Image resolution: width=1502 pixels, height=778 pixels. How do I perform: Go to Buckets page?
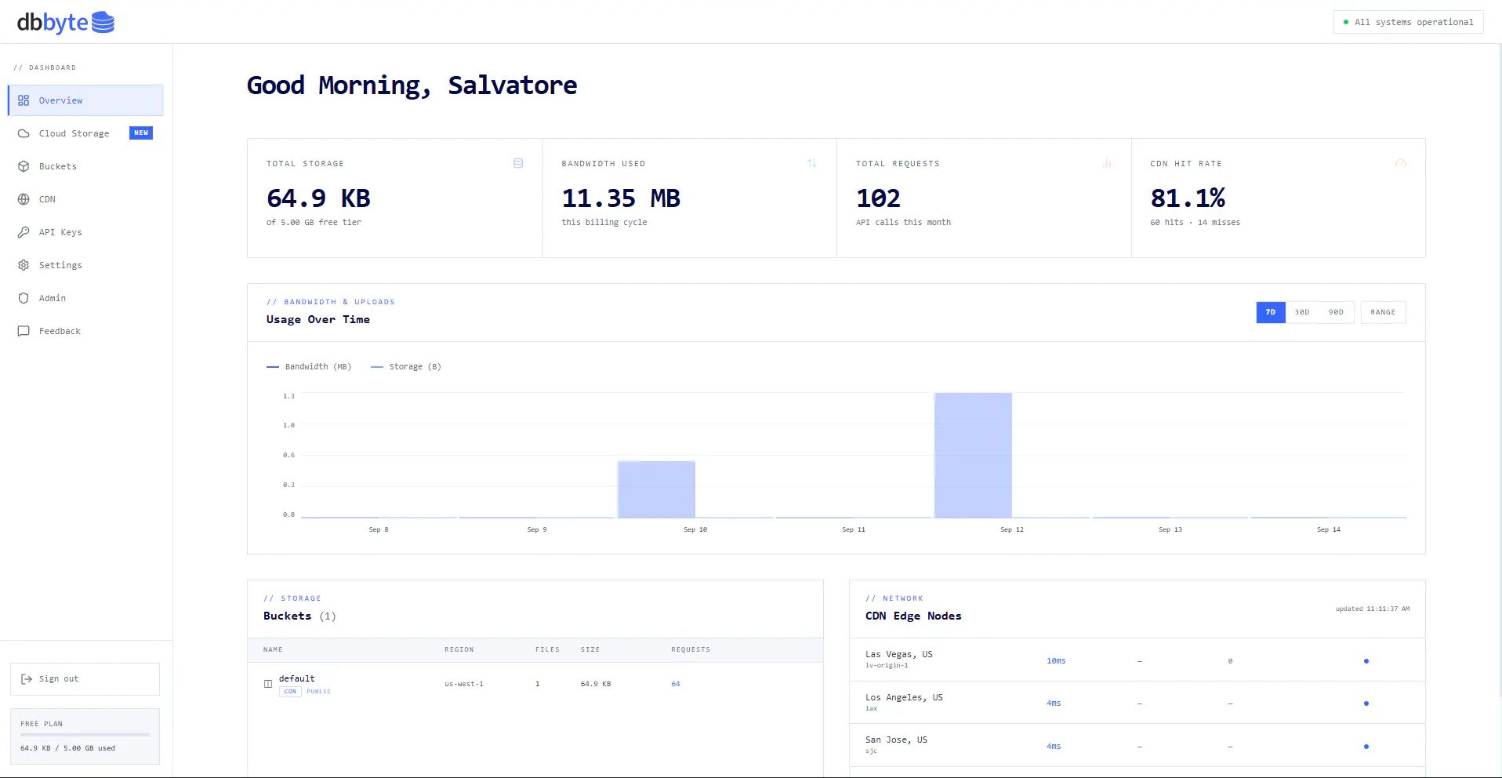tap(85, 166)
